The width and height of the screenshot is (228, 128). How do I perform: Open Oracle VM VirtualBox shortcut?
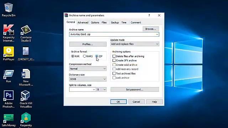coord(26,99)
